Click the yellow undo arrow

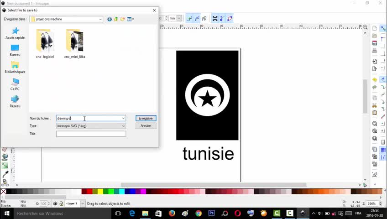(374, 80)
